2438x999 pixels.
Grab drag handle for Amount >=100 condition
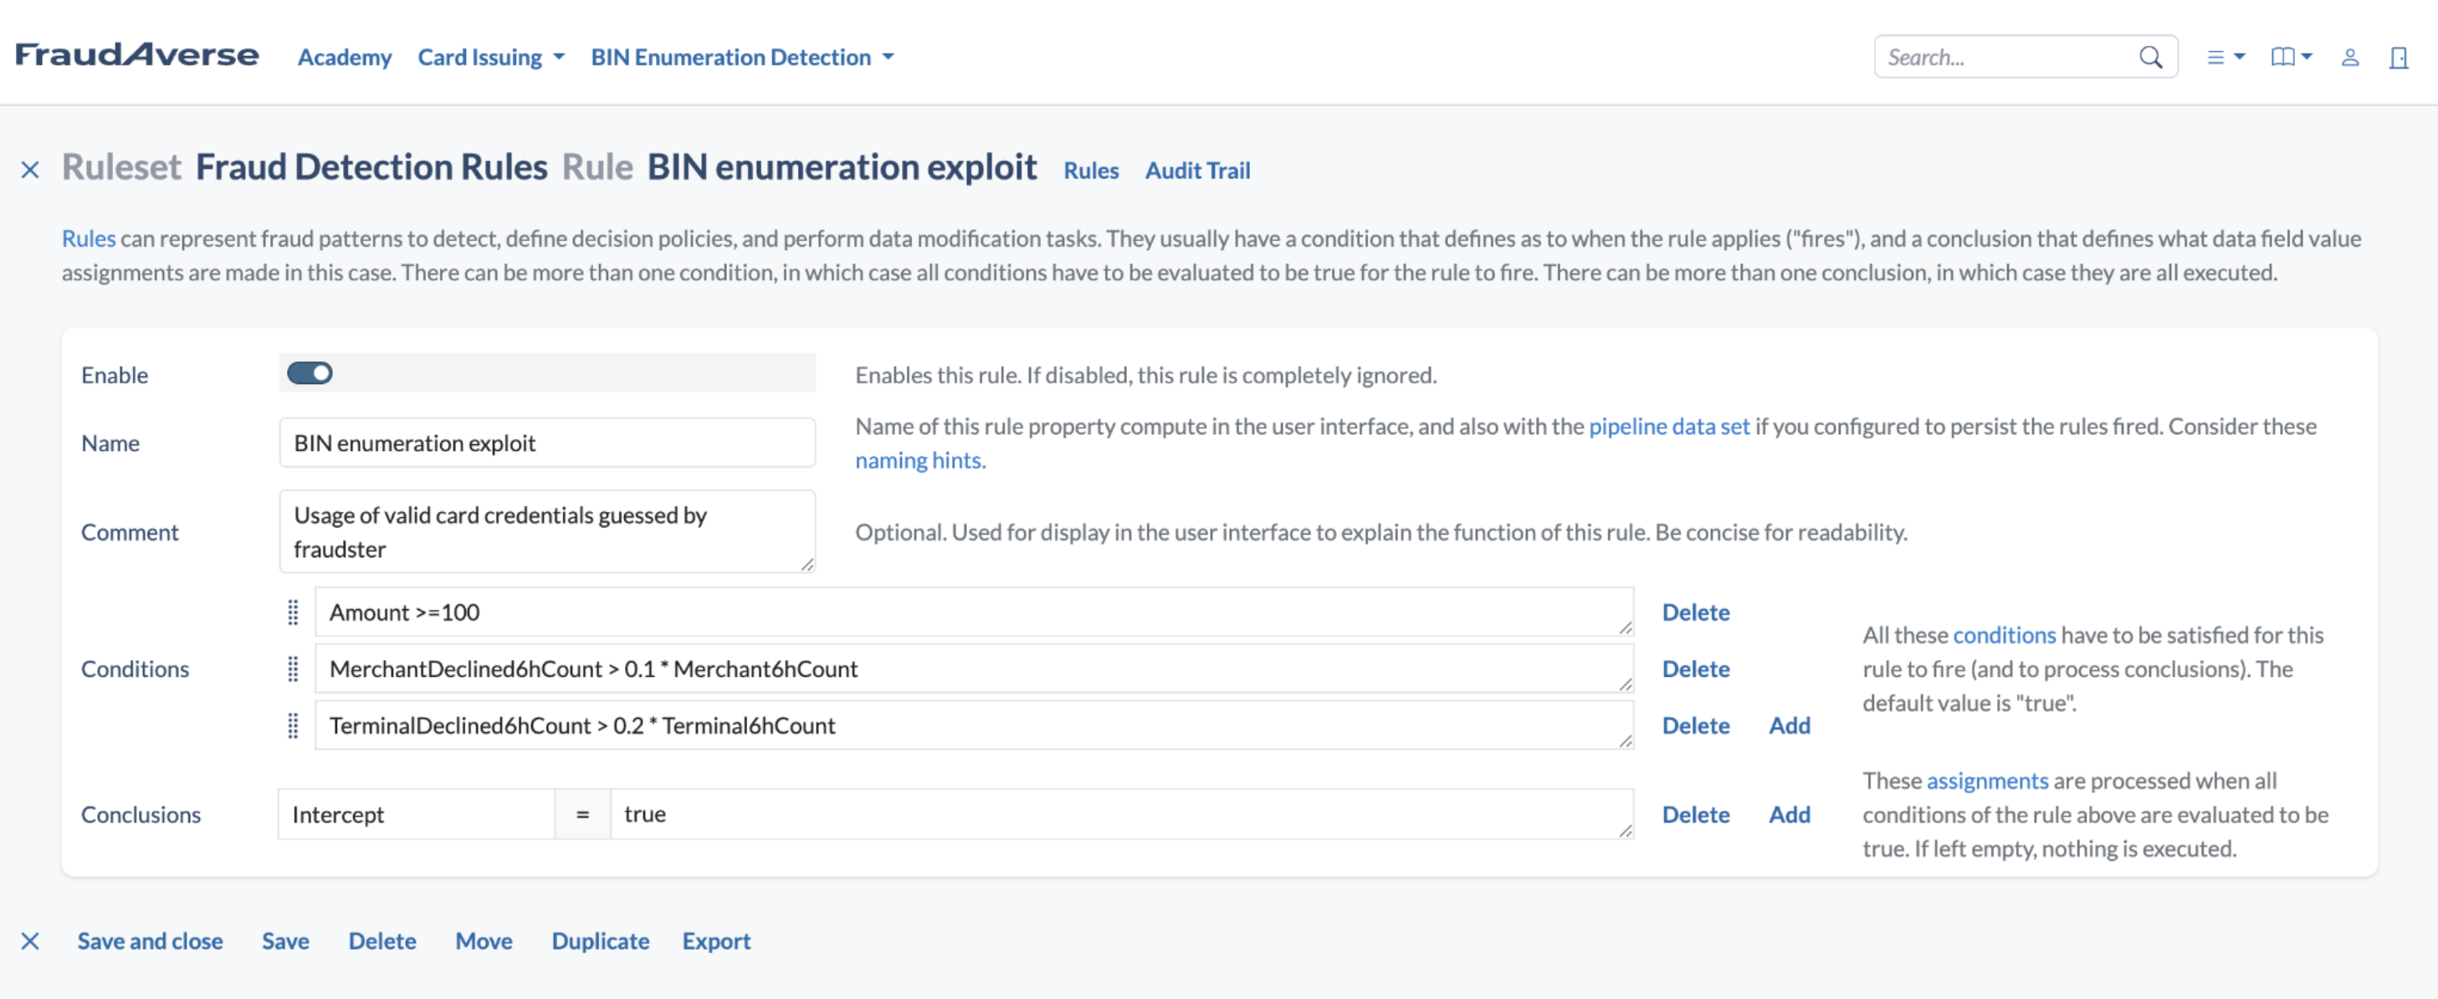[x=293, y=612]
